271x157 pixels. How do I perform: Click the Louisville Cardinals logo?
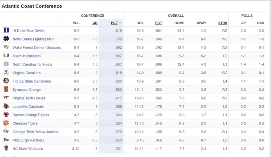pyautogui.click(x=6, y=106)
